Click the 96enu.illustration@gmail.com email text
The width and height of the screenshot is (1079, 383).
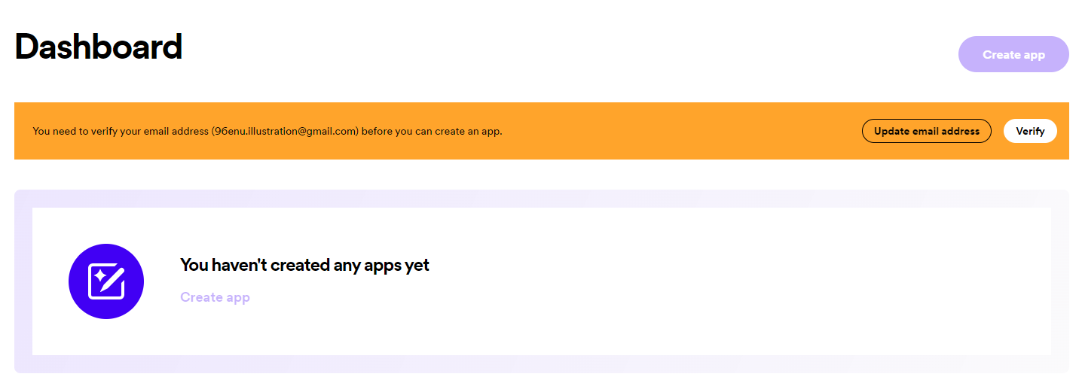click(285, 131)
